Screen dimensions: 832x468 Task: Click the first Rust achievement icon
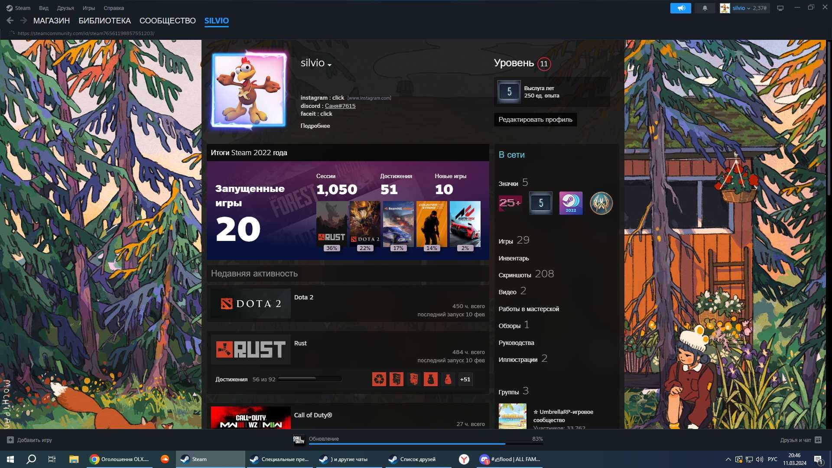point(379,379)
